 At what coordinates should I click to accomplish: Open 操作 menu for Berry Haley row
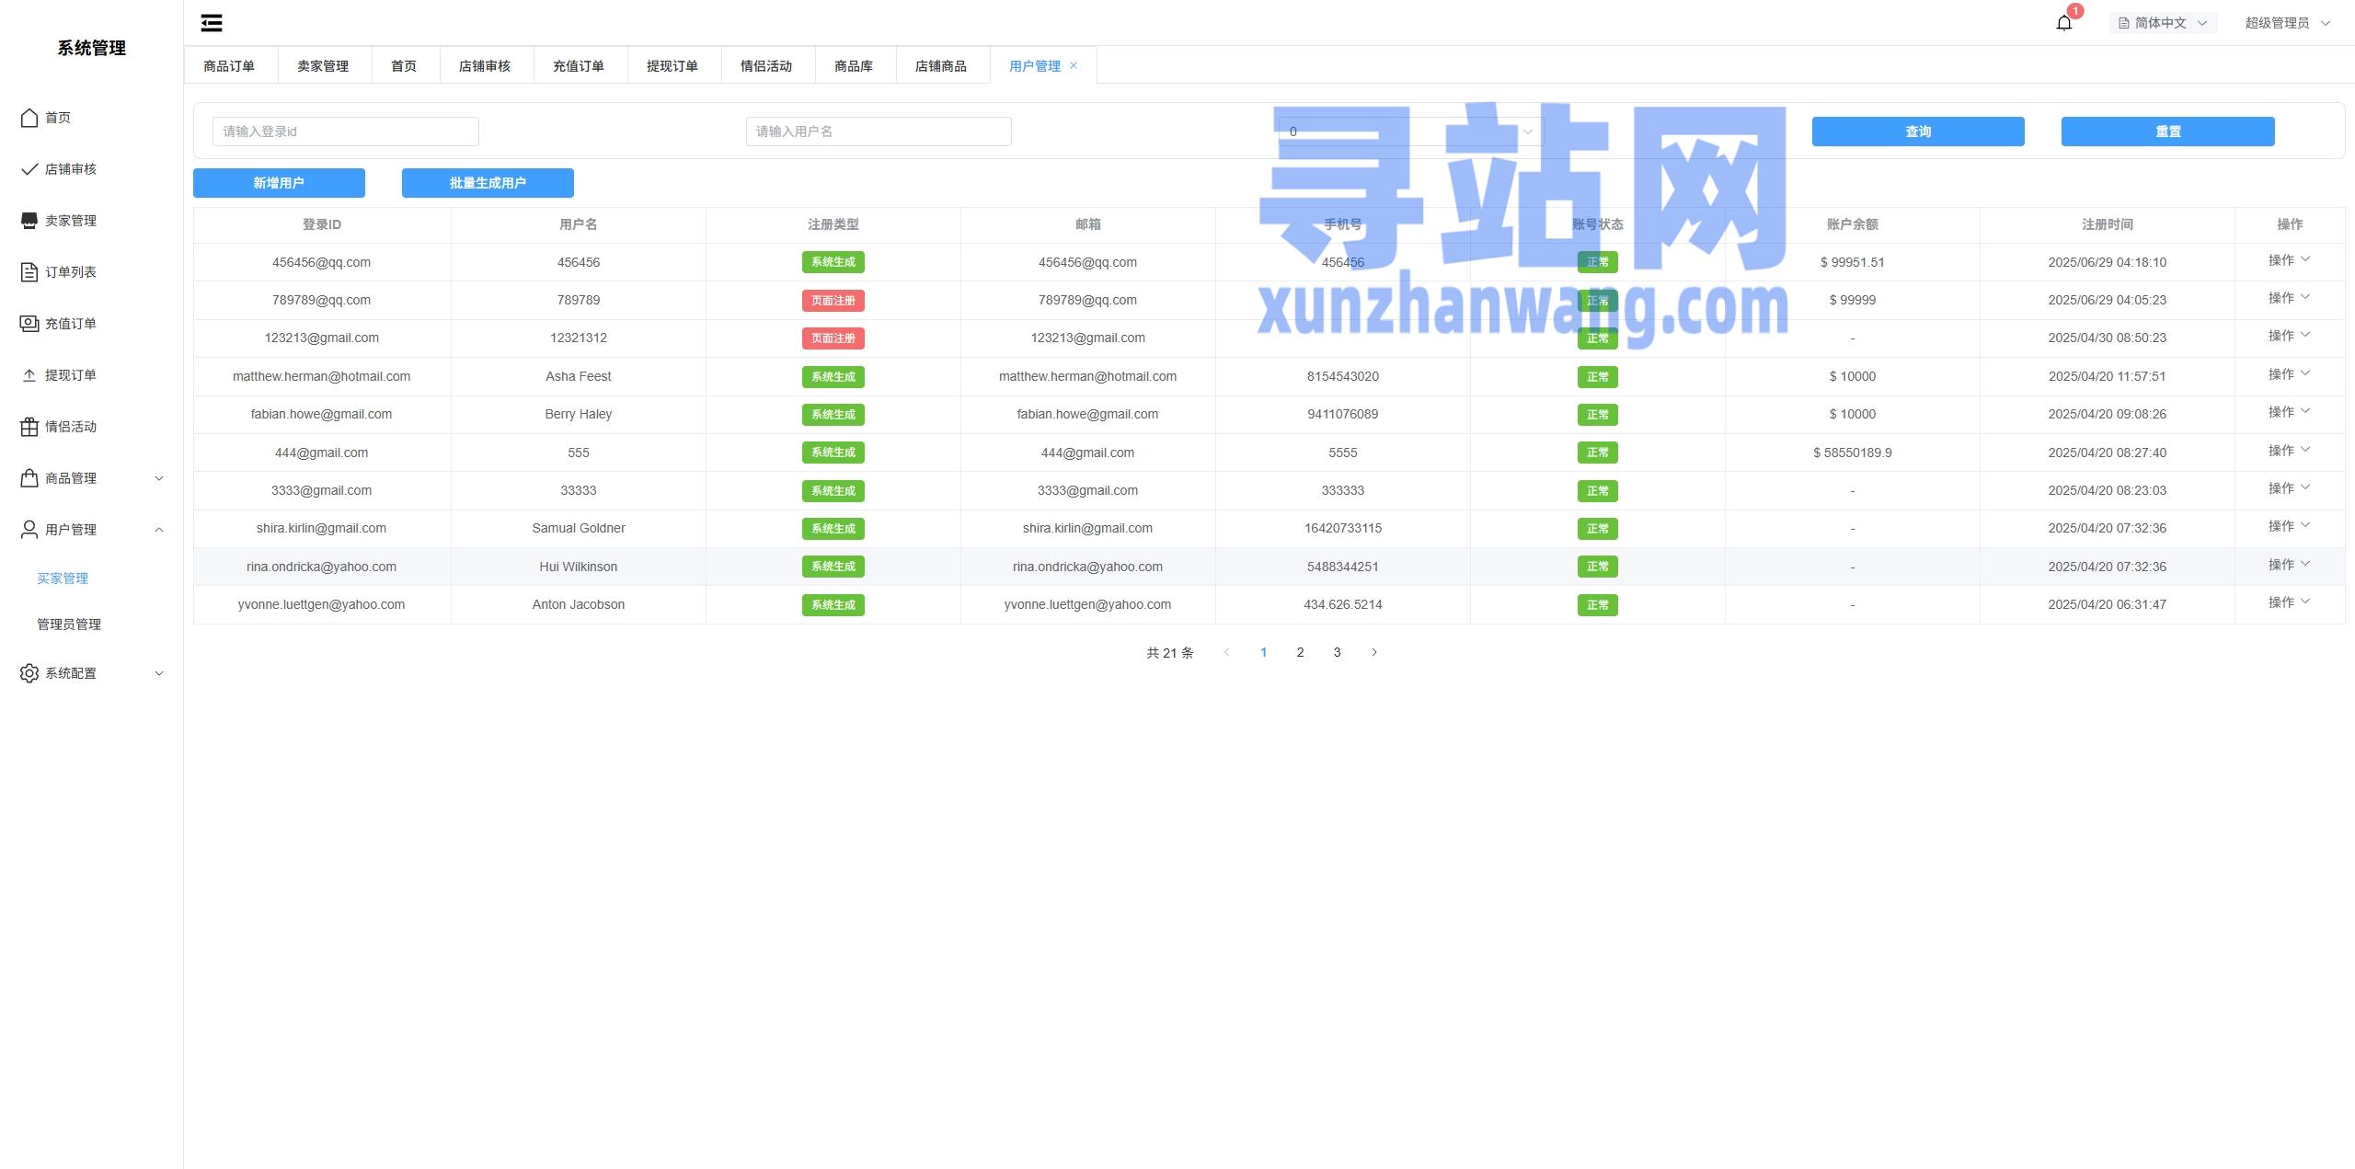(x=2289, y=412)
